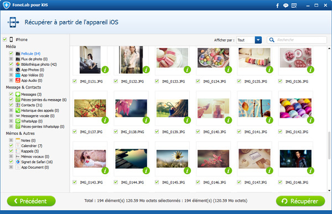
Task: Toggle the Rappels checkbox
Action: tap(11, 151)
